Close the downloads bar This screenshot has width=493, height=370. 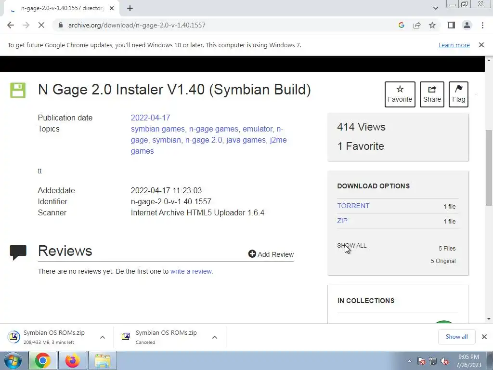(484, 337)
